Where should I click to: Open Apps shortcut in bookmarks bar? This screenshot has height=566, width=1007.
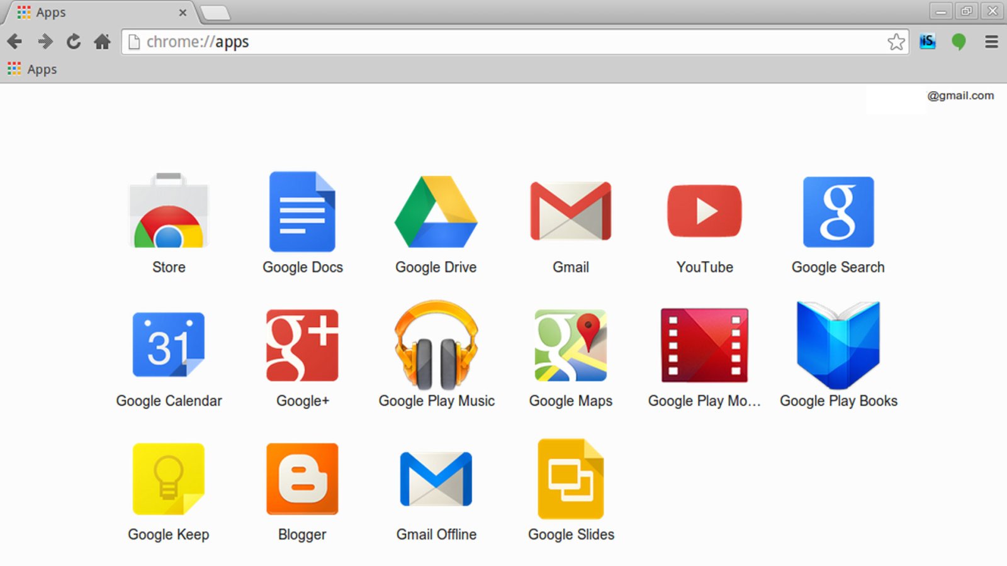33,69
